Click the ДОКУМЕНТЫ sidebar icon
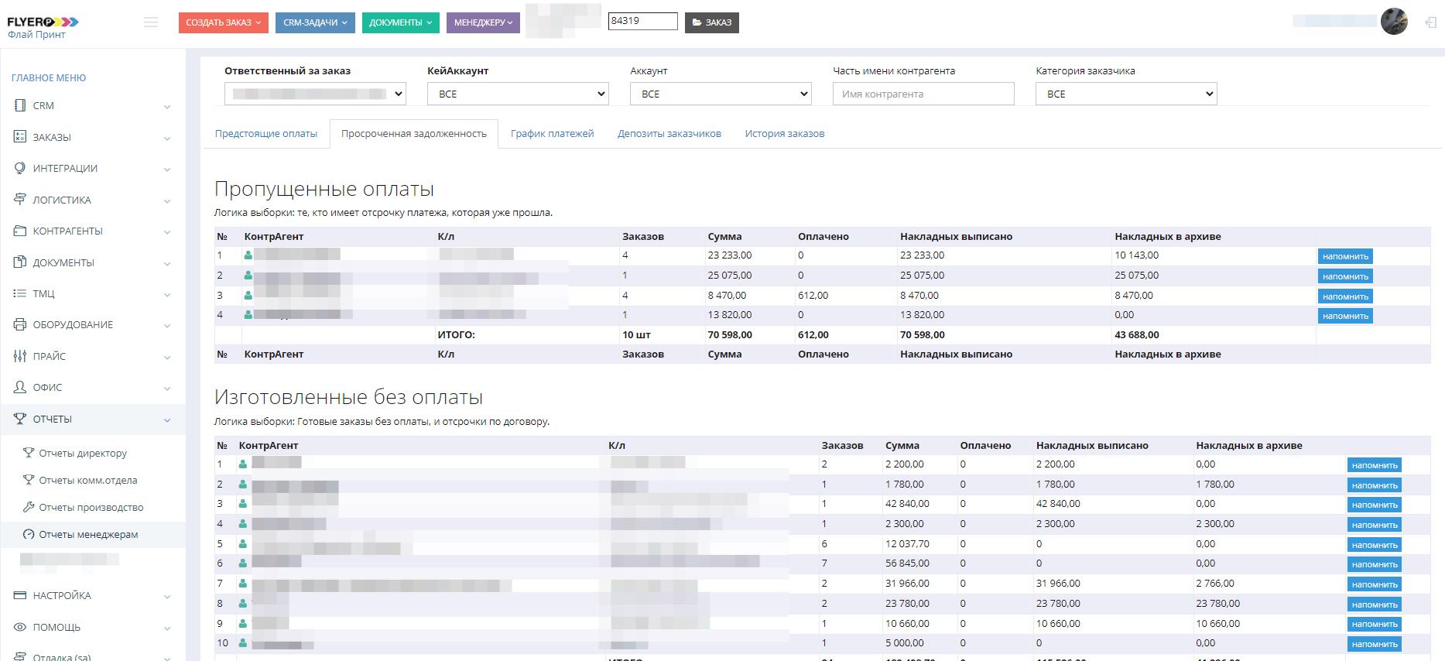This screenshot has width=1445, height=661. point(20,262)
